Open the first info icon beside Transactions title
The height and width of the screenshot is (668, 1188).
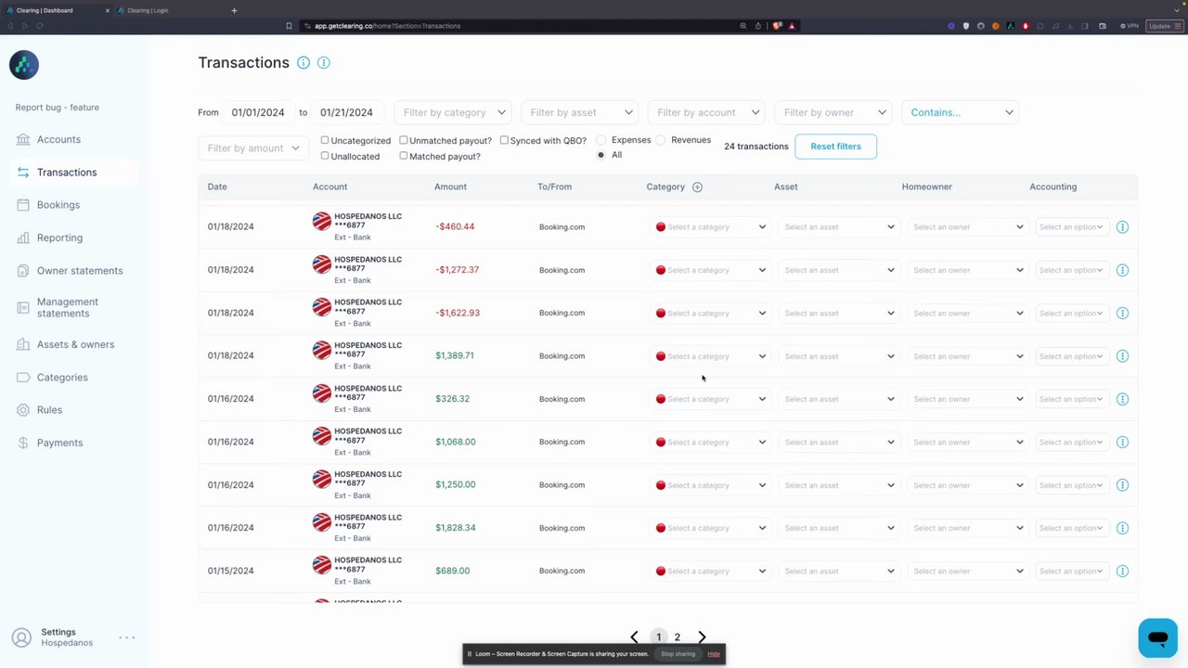pos(303,63)
